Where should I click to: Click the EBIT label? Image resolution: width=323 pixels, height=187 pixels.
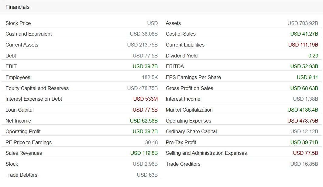pyautogui.click(x=11, y=66)
